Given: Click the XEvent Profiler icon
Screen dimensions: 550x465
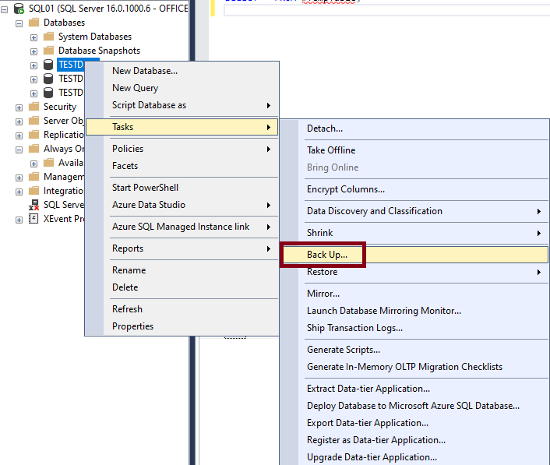Looking at the screenshot, I should 33,219.
